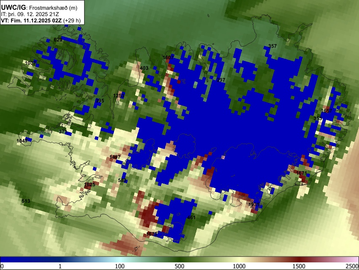Click the '(+29 h)' forecast offset text
The height and width of the screenshot is (270, 359).
tap(72, 20)
